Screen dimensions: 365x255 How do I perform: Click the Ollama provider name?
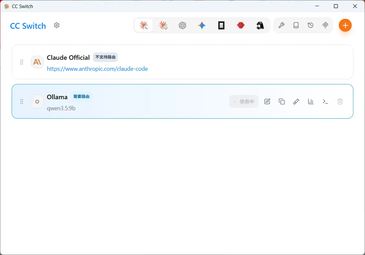point(57,97)
